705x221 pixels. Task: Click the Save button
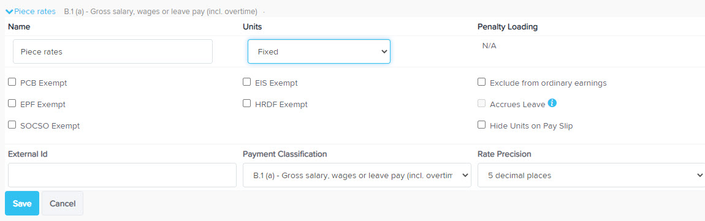click(22, 203)
